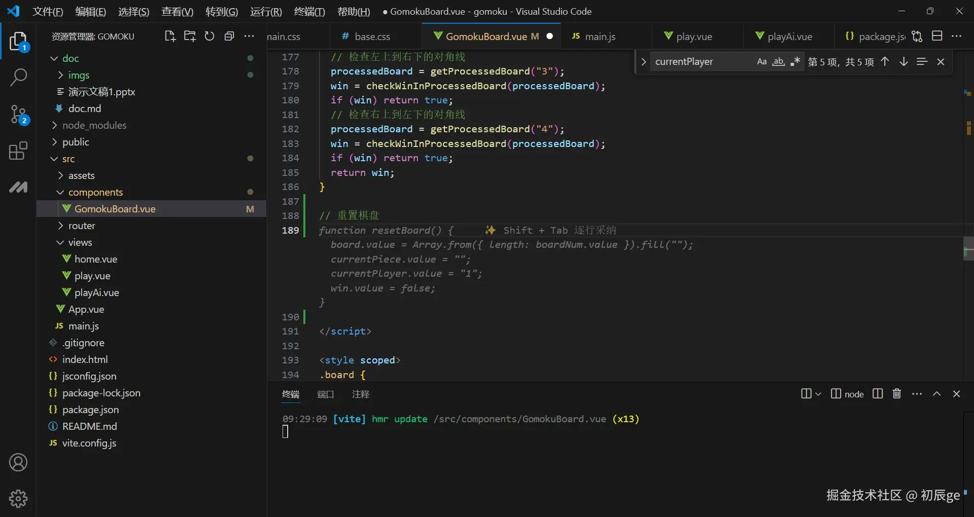Create a new folder in GOMOKU explorer
This screenshot has width=974, height=517.
(190, 36)
